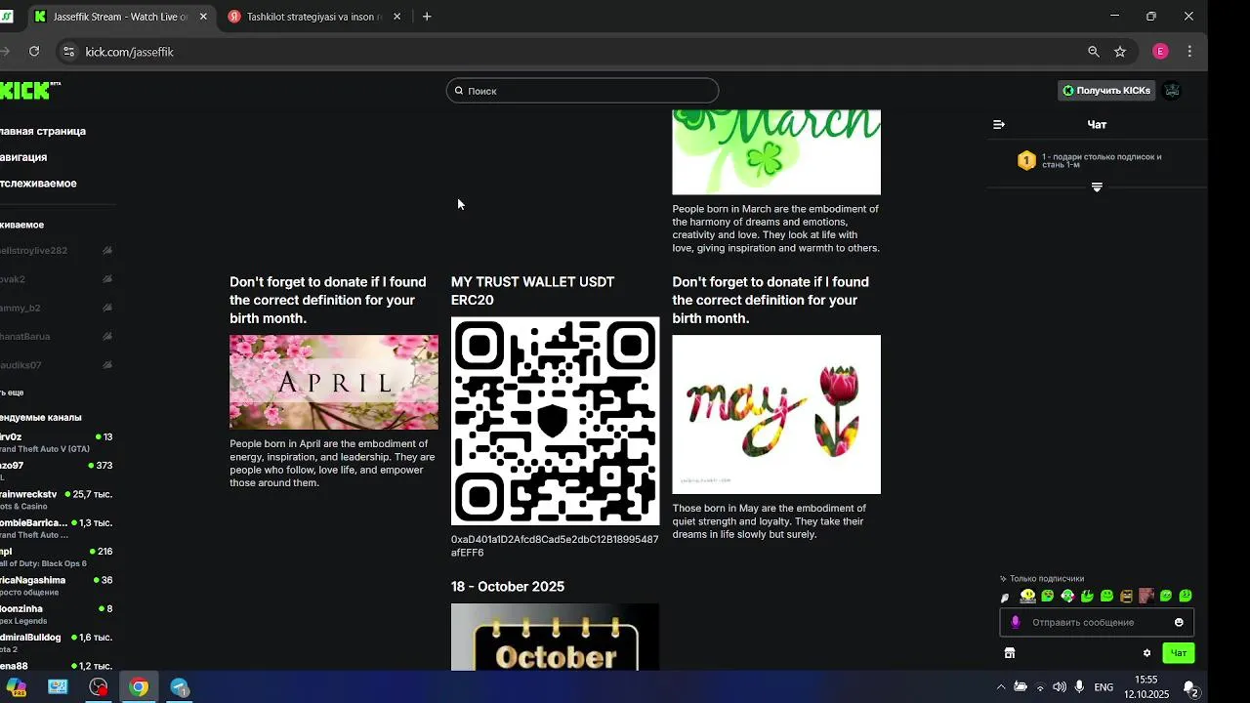This screenshot has width=1250, height=703.
Task: Open chat settings gear icon
Action: pyautogui.click(x=1147, y=653)
